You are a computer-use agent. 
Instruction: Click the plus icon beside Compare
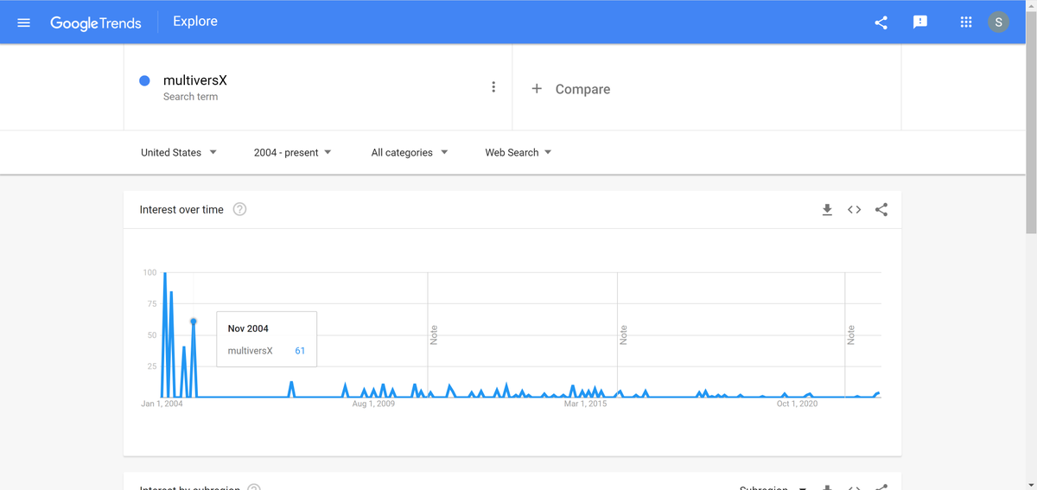tap(537, 88)
